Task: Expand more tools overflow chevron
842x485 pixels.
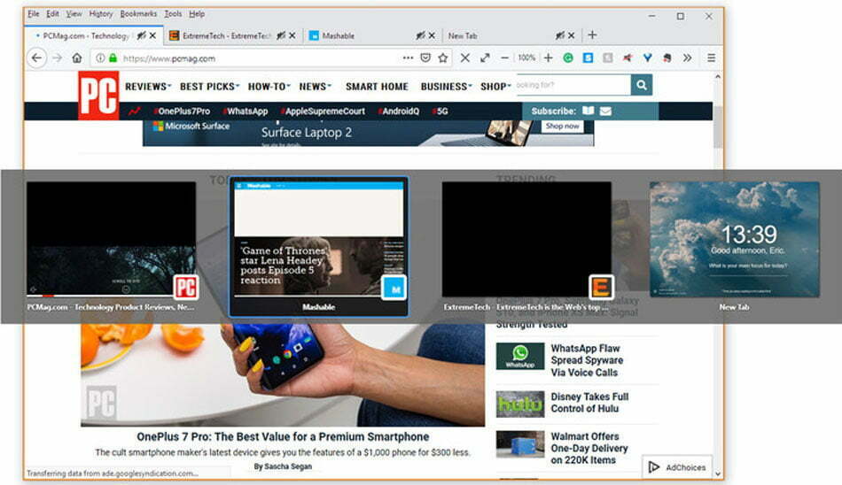Action: tap(688, 58)
